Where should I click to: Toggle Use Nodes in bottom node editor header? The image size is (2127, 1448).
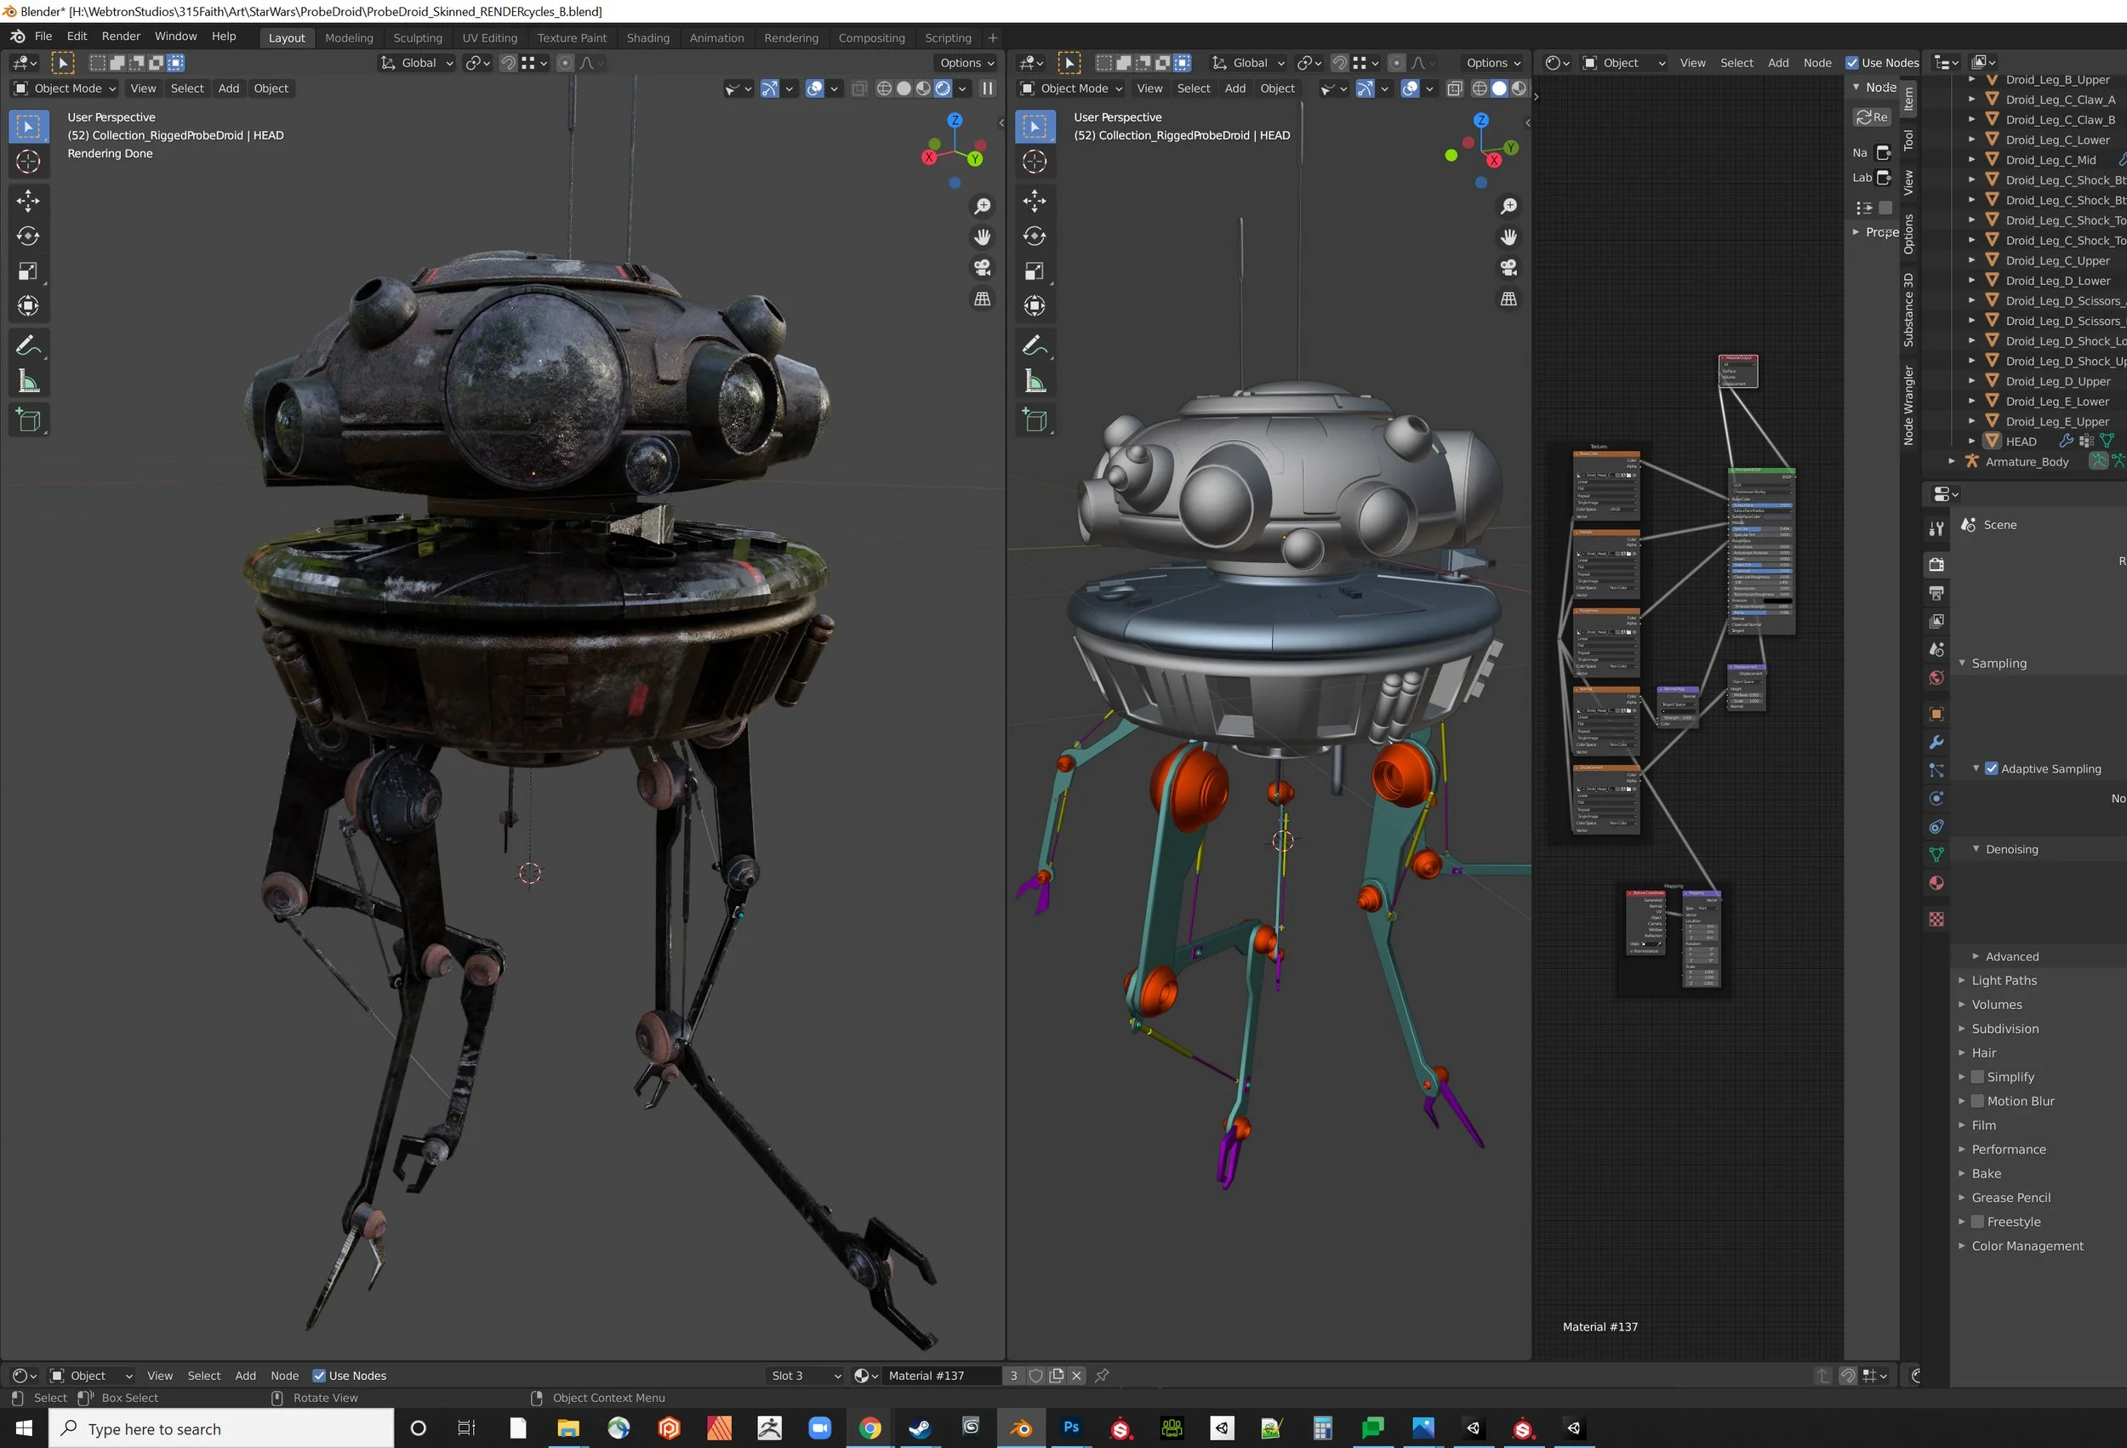(x=319, y=1376)
